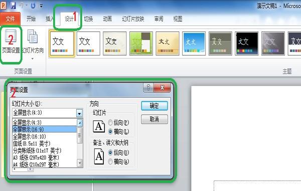Choose 全屏显示(16:10) in the size list

point(45,136)
